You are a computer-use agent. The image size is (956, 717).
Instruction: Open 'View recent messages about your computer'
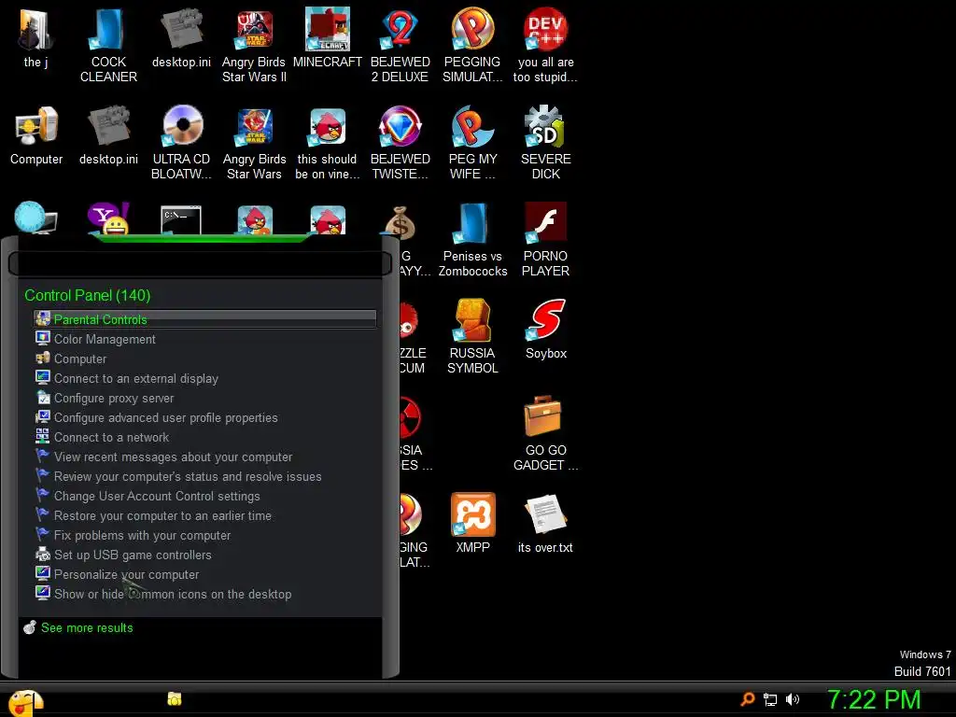(x=204, y=457)
